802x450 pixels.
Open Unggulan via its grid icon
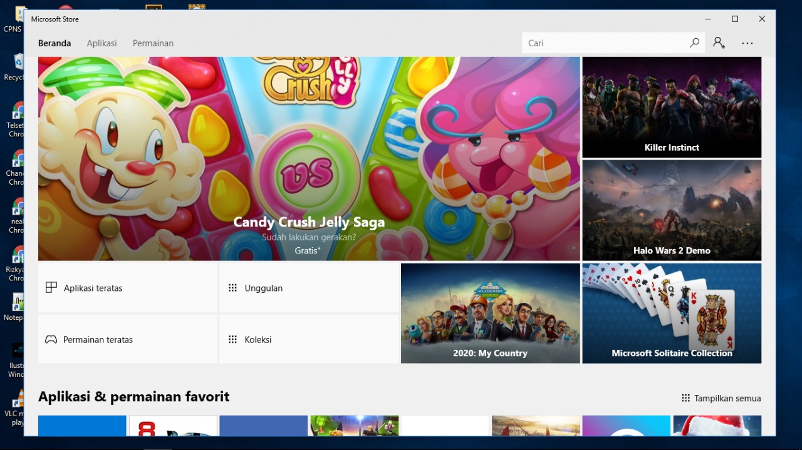232,288
